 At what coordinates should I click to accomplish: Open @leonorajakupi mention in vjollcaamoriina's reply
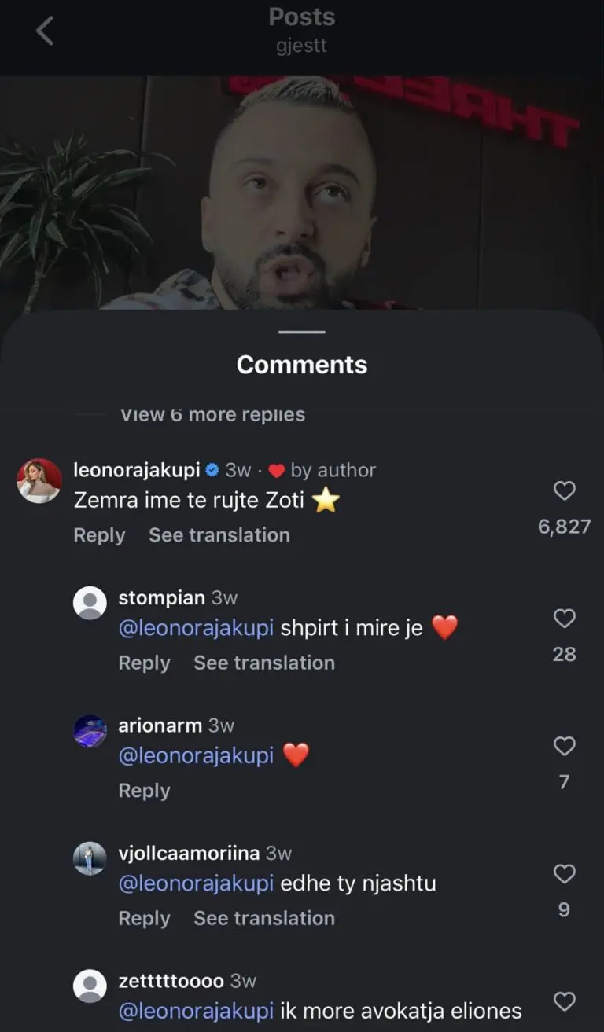196,883
